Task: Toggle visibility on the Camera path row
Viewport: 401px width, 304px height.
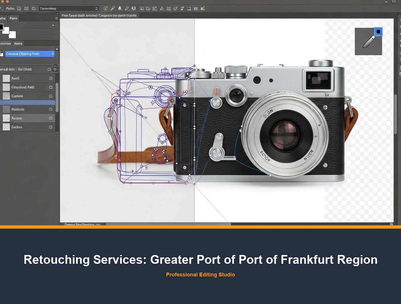Action: (50, 96)
